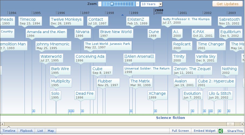Screen dimensions: 245x135
Task: Click the zoom slider handle
Action: click(x=112, y=4)
